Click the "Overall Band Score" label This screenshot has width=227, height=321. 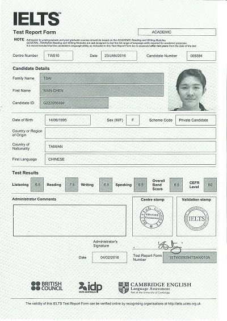pos(158,185)
